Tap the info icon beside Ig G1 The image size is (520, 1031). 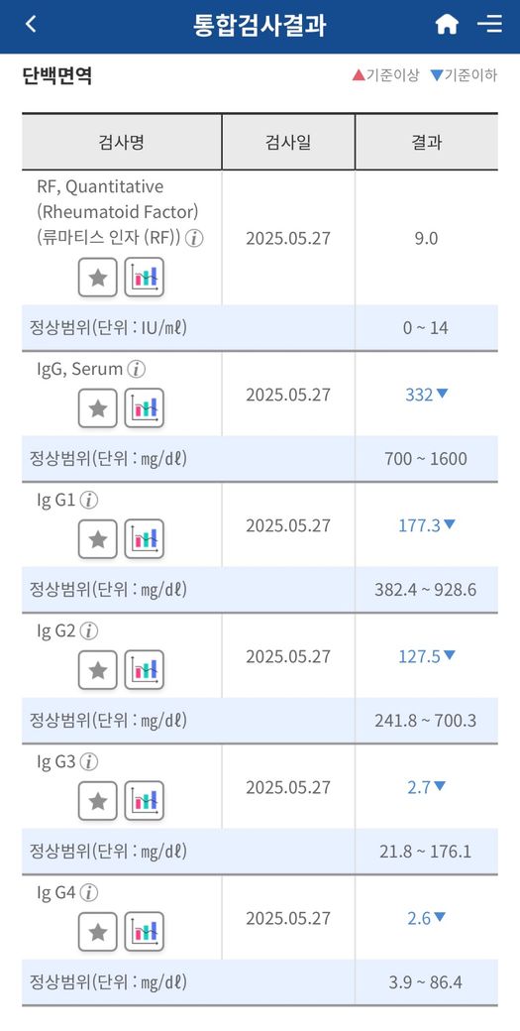(x=89, y=501)
